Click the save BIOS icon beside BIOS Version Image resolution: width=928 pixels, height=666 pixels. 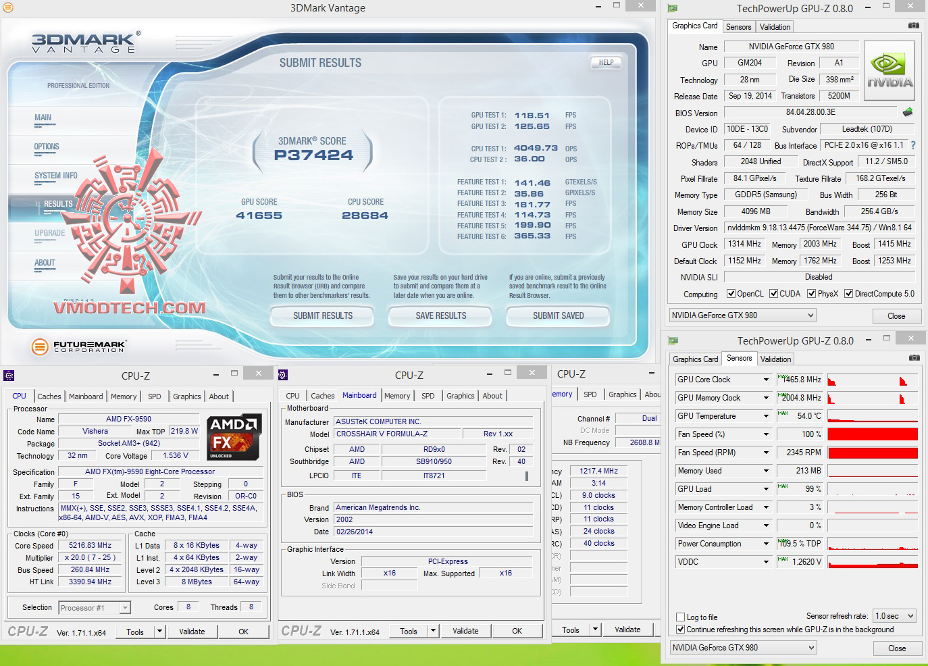(x=908, y=112)
